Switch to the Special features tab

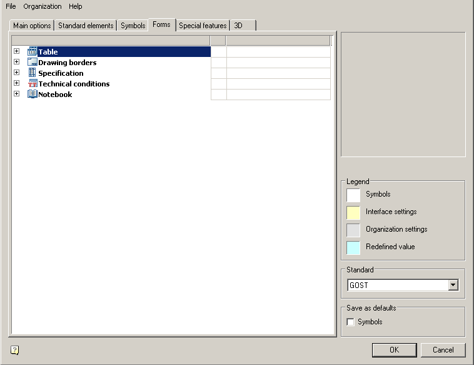[203, 26]
